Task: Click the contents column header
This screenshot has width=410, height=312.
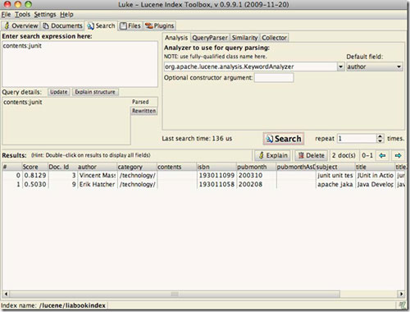Action: 176,167
